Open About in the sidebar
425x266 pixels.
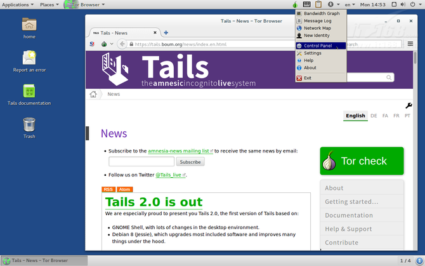tap(362, 188)
